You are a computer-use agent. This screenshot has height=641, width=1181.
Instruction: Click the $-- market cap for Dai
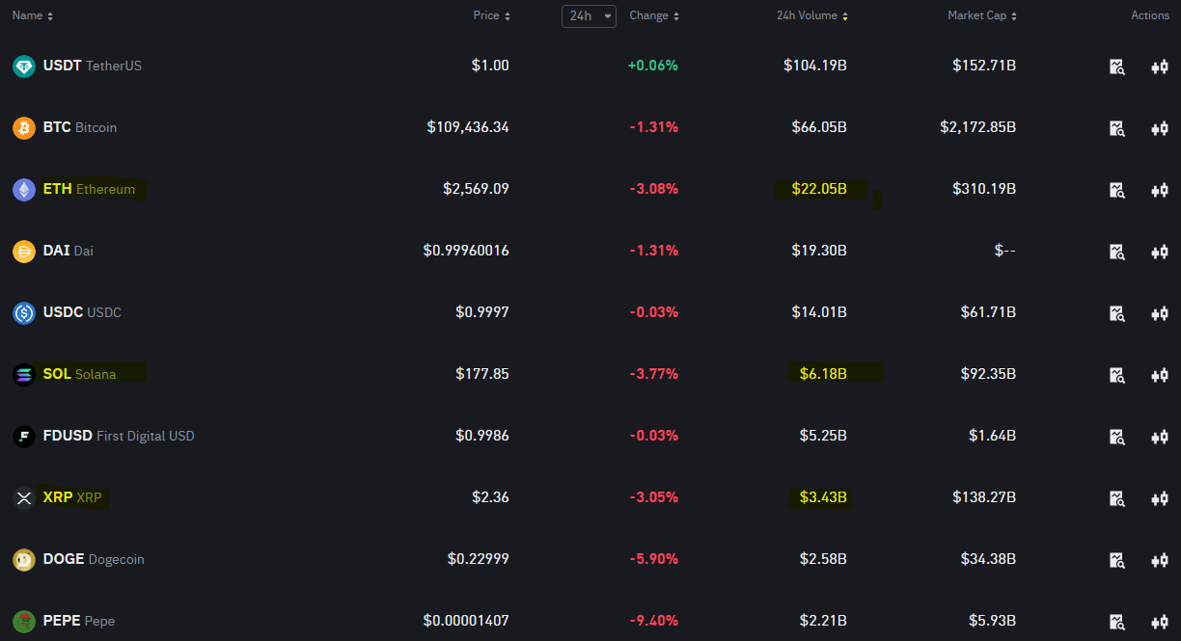click(1005, 251)
